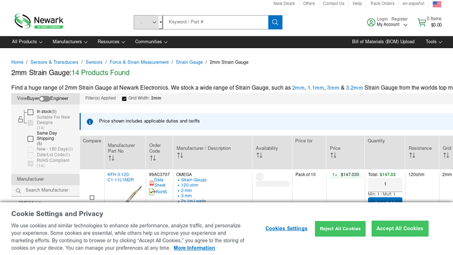453x255 pixels.
Task: Toggle RoHS Compliant filter checkbox
Action: coord(31,164)
